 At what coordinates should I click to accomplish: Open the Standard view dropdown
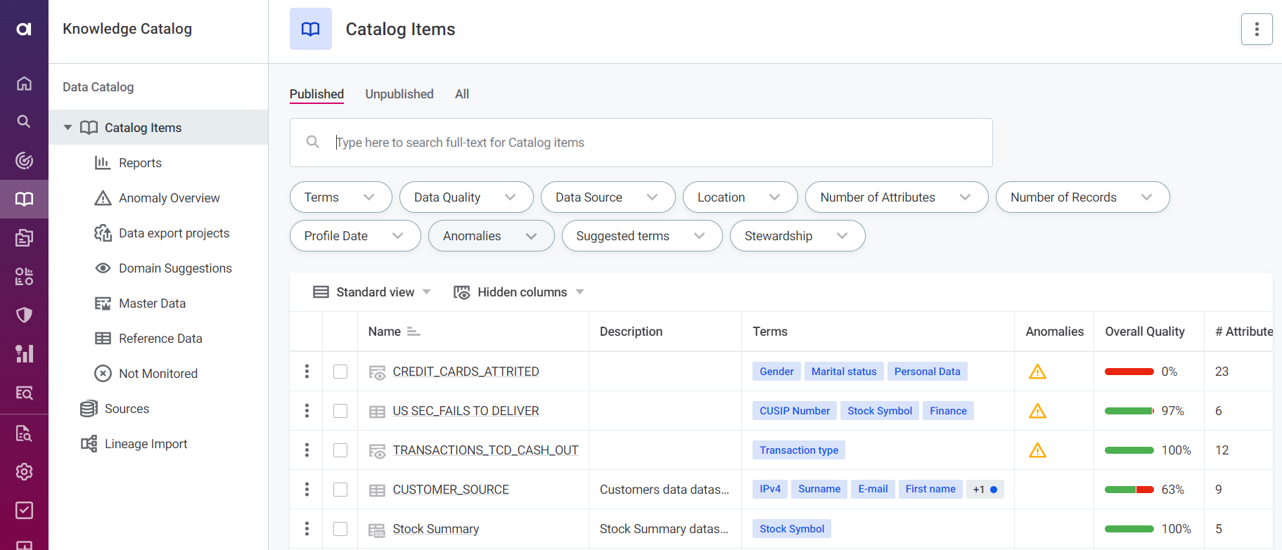click(372, 292)
